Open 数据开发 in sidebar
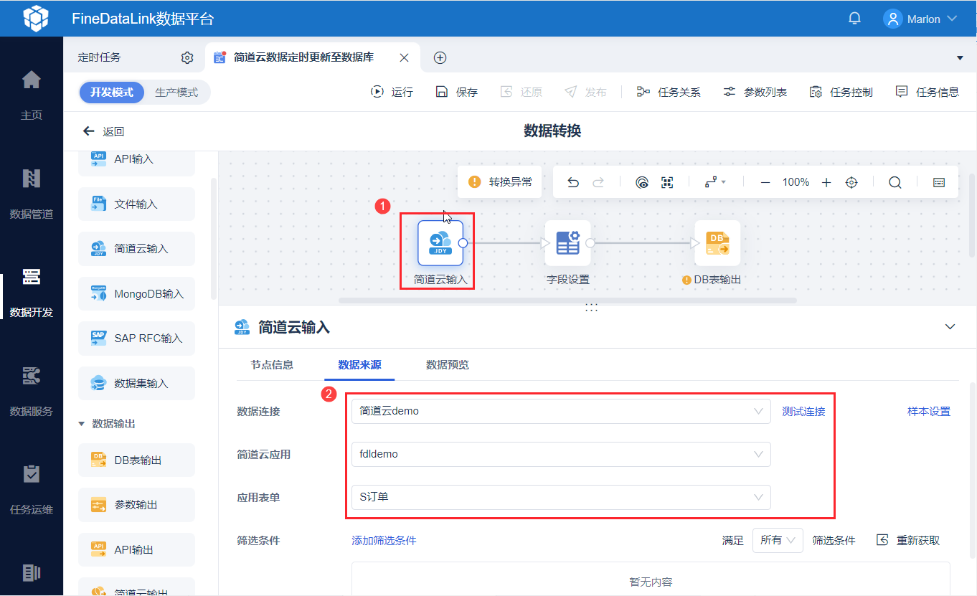This screenshot has width=977, height=596. [32, 292]
